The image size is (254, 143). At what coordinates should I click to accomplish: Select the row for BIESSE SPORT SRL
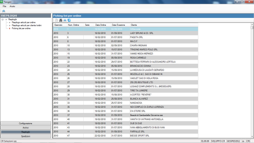126,136
